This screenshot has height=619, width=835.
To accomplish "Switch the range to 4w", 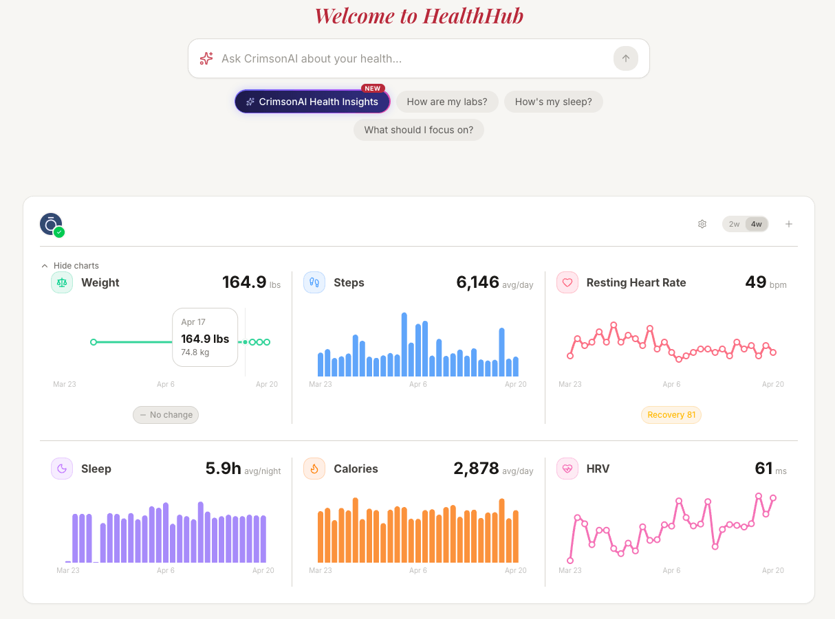I will point(757,224).
